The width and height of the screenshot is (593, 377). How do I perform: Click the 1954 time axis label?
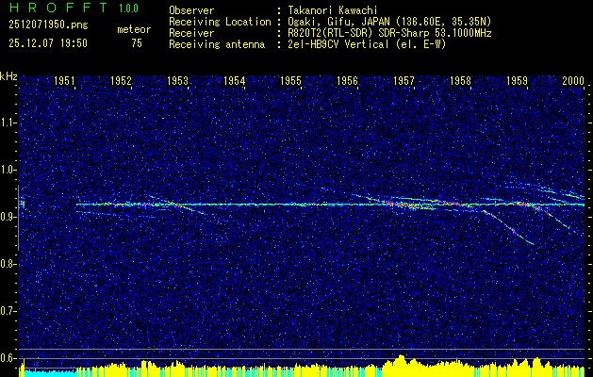(234, 81)
